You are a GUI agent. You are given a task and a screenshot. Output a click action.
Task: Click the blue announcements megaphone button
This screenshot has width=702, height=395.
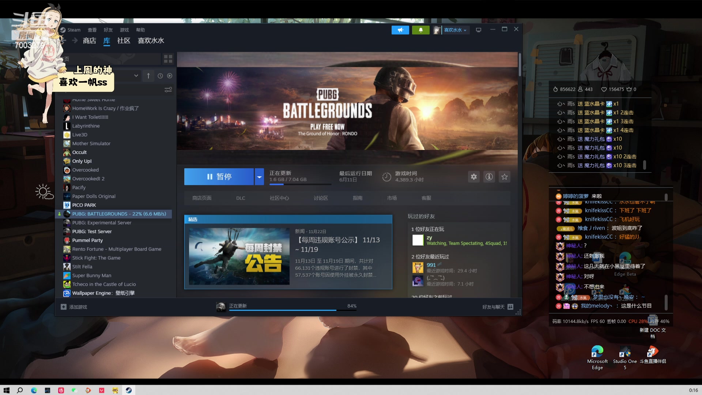[x=400, y=30]
